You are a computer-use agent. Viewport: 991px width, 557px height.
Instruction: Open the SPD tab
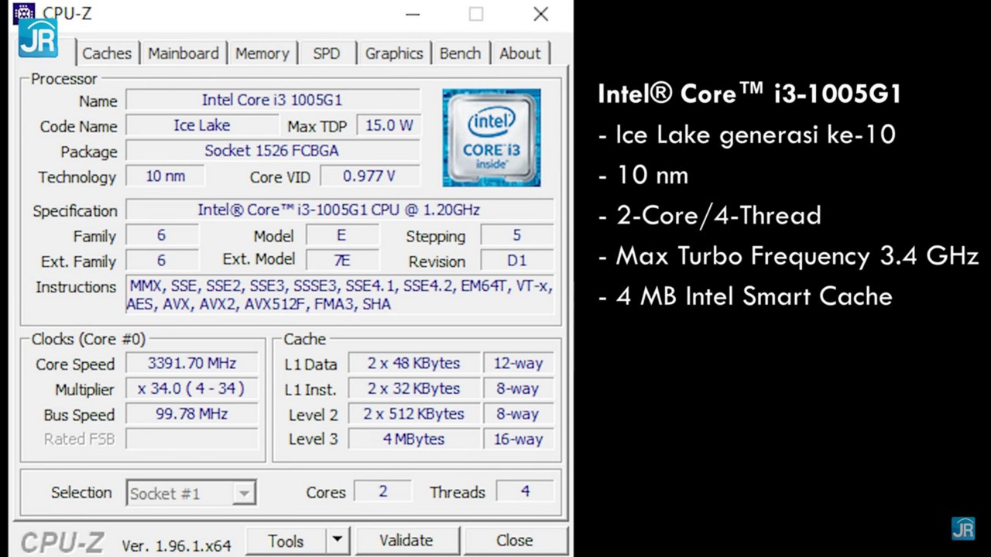coord(326,53)
